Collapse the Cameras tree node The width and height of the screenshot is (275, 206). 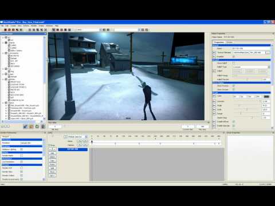pos(3,43)
